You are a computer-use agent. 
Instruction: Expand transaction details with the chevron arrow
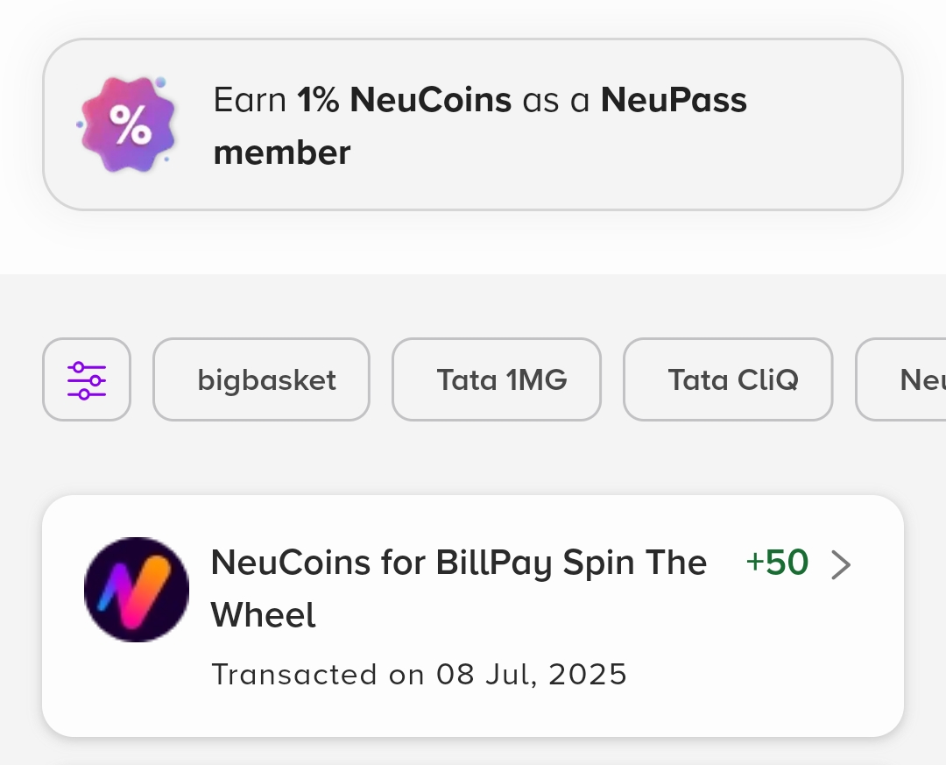pyautogui.click(x=841, y=565)
